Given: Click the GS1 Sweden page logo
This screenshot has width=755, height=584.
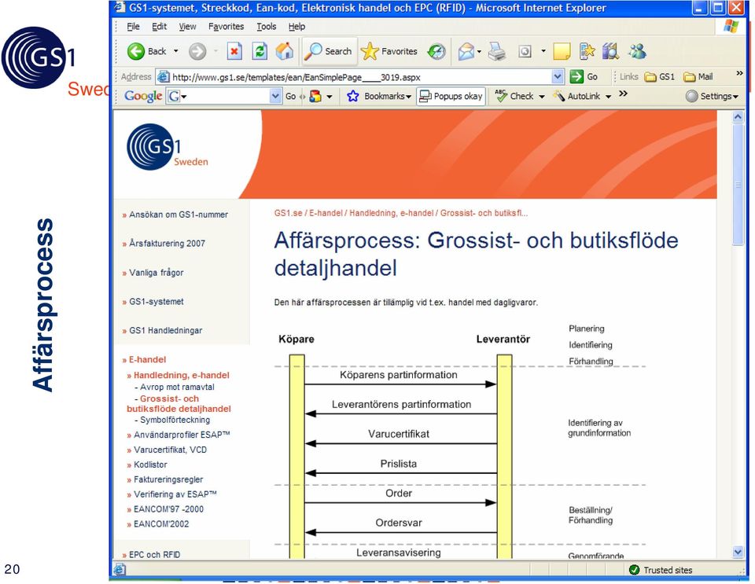Looking at the screenshot, I should (x=167, y=147).
